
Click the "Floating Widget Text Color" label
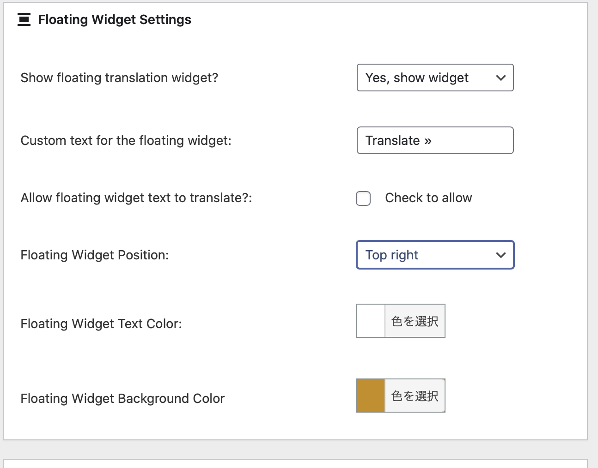tap(101, 324)
